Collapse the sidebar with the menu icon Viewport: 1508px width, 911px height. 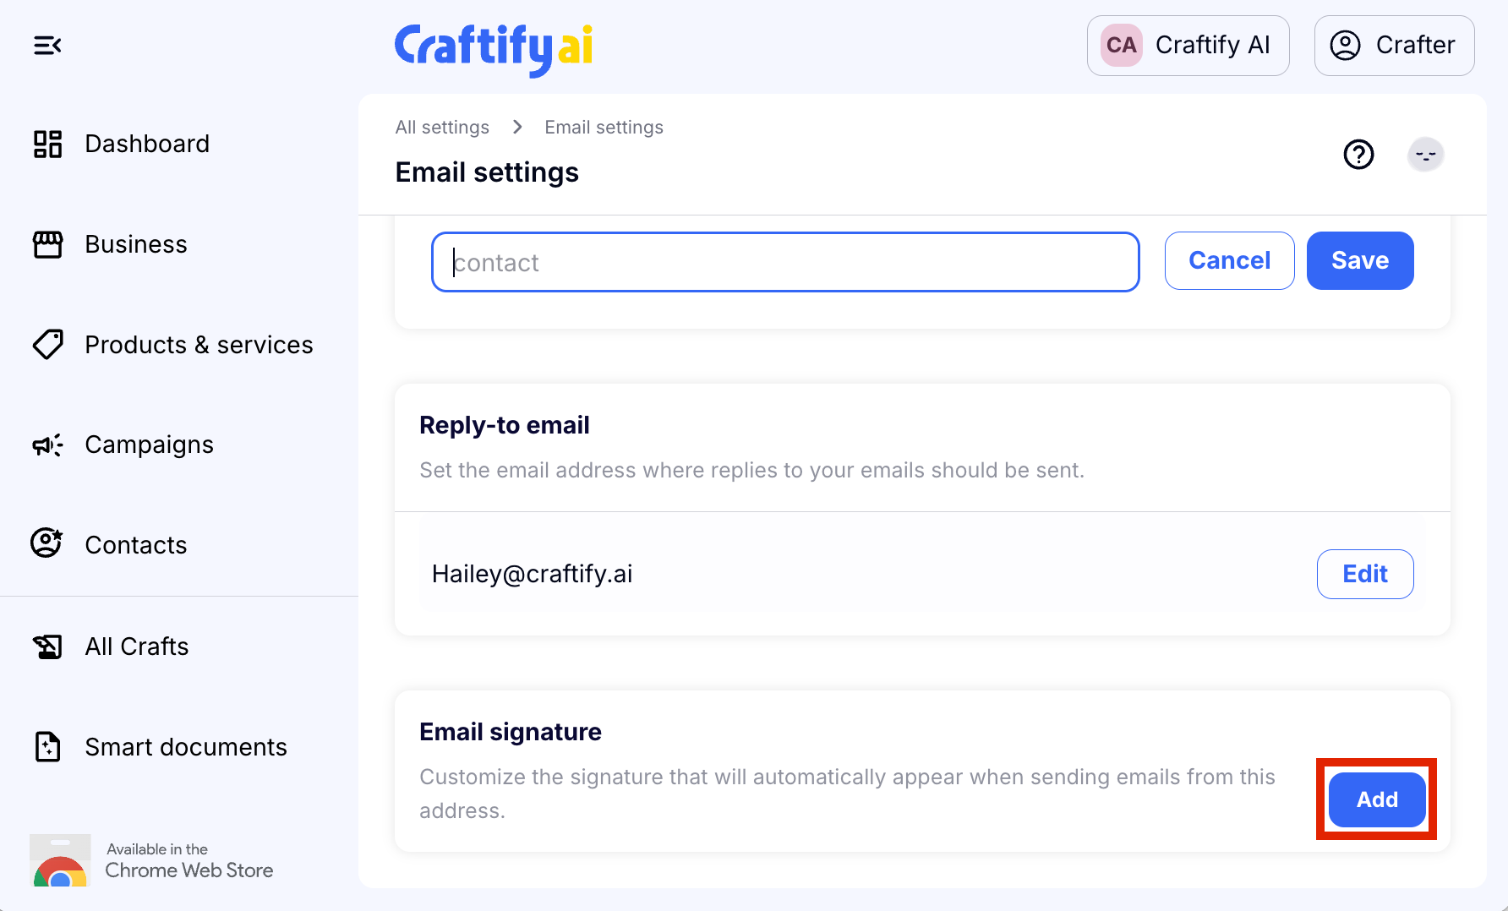(47, 46)
